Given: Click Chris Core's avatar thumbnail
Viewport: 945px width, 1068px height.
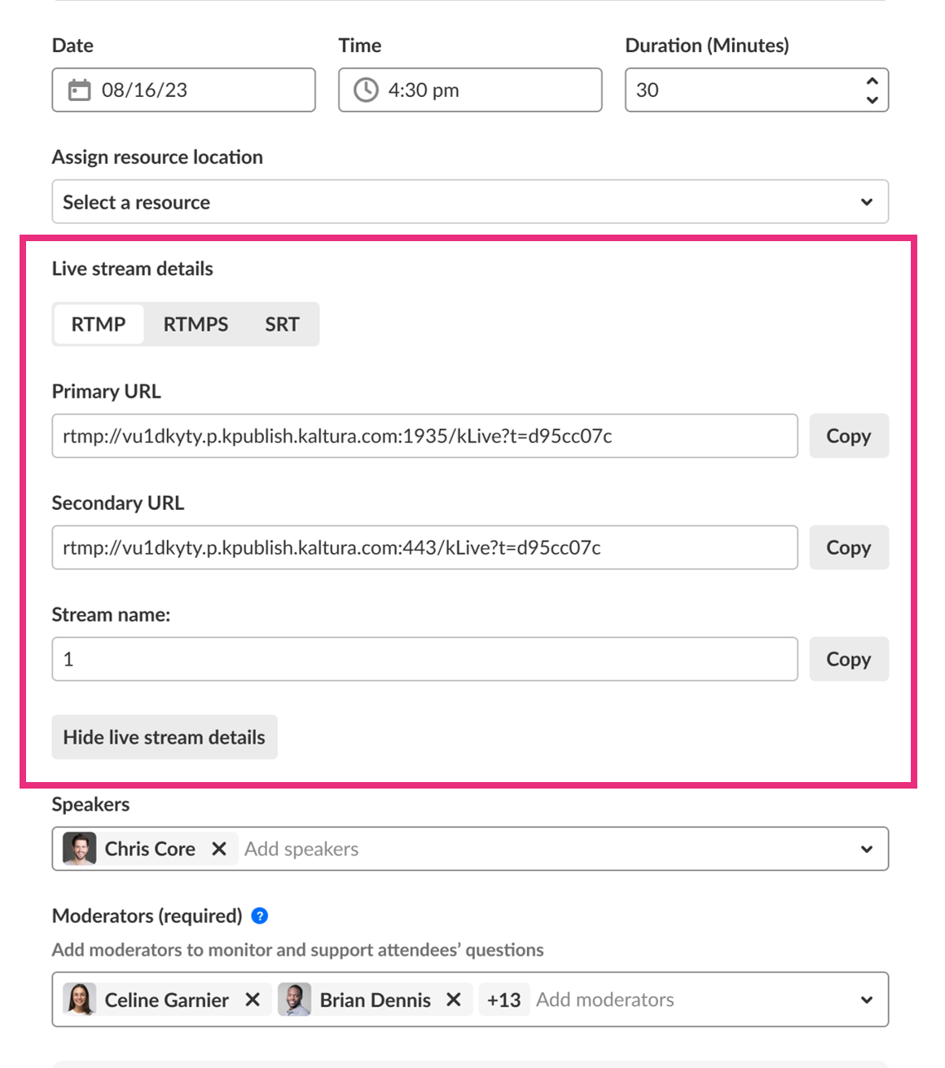Looking at the screenshot, I should coord(80,849).
